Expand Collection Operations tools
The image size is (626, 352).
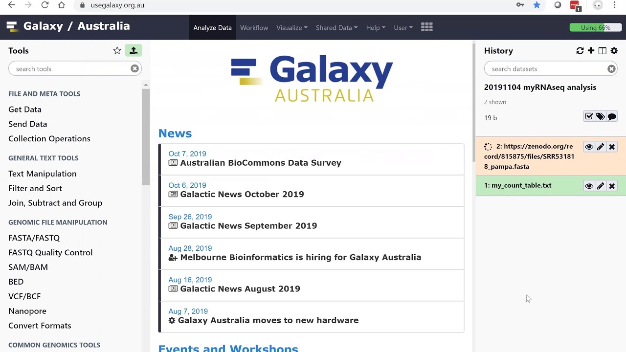[x=49, y=139]
